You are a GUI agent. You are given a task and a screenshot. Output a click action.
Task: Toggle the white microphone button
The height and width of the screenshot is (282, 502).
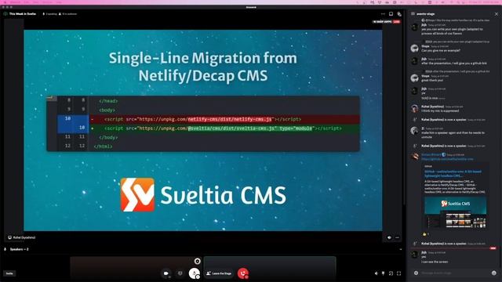(194, 273)
